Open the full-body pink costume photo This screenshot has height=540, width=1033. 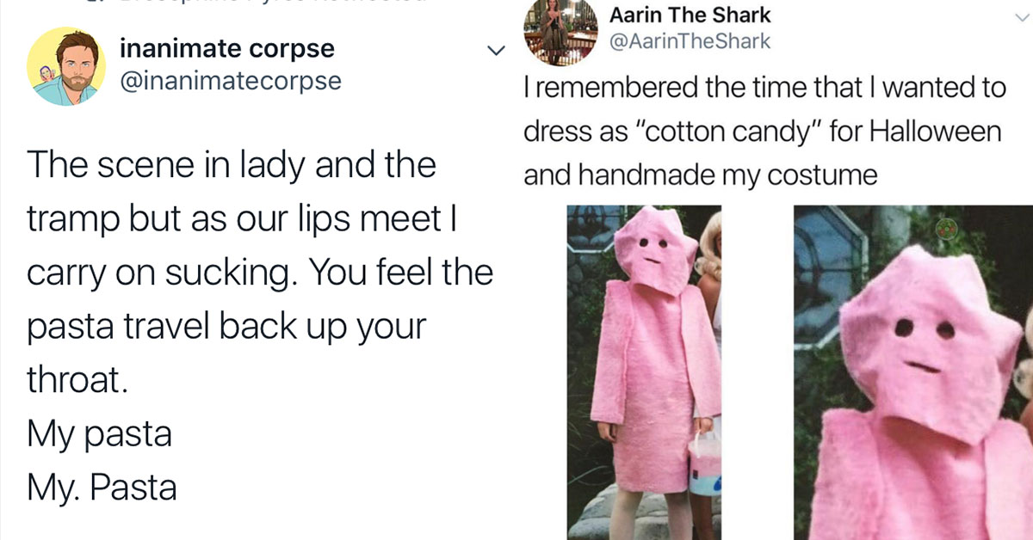pos(644,372)
